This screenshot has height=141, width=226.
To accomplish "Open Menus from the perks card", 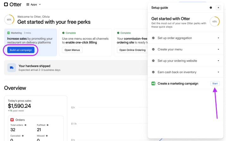I will (72, 50).
